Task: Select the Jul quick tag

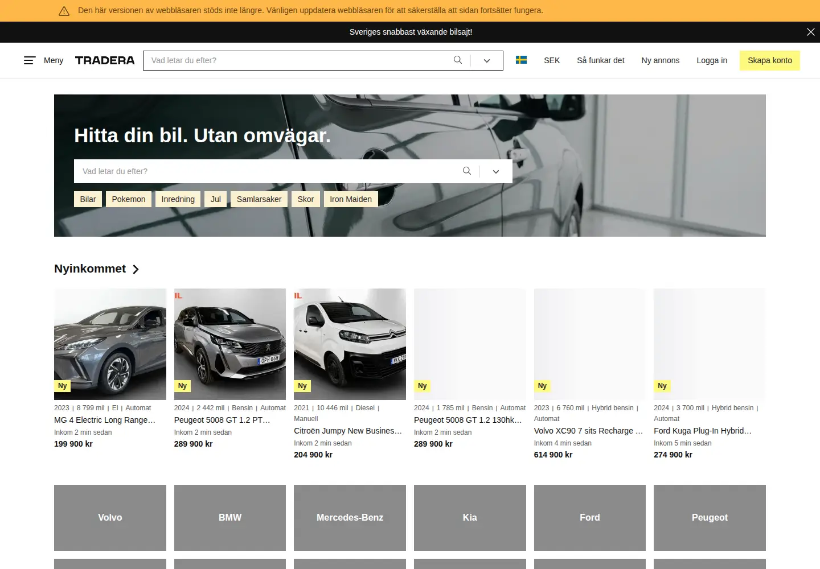Action: pos(216,199)
